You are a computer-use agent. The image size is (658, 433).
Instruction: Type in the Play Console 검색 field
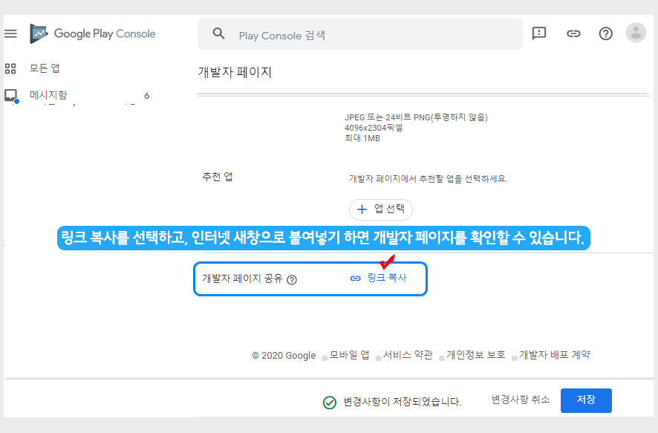pyautogui.click(x=371, y=35)
